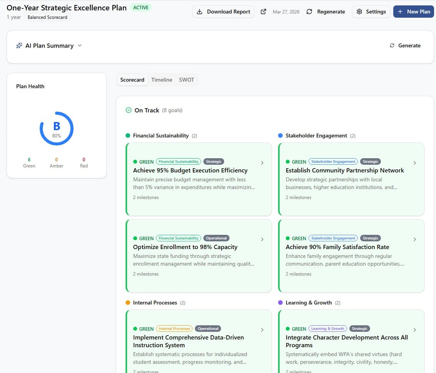
Task: Open the Achieve 90% Family Satisfaction Rate title
Action: [x=337, y=247]
